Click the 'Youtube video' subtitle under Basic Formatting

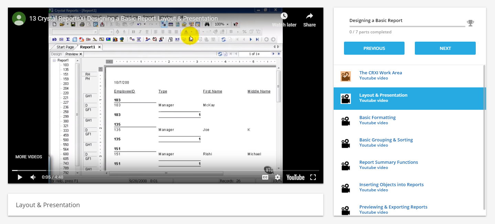374,123
